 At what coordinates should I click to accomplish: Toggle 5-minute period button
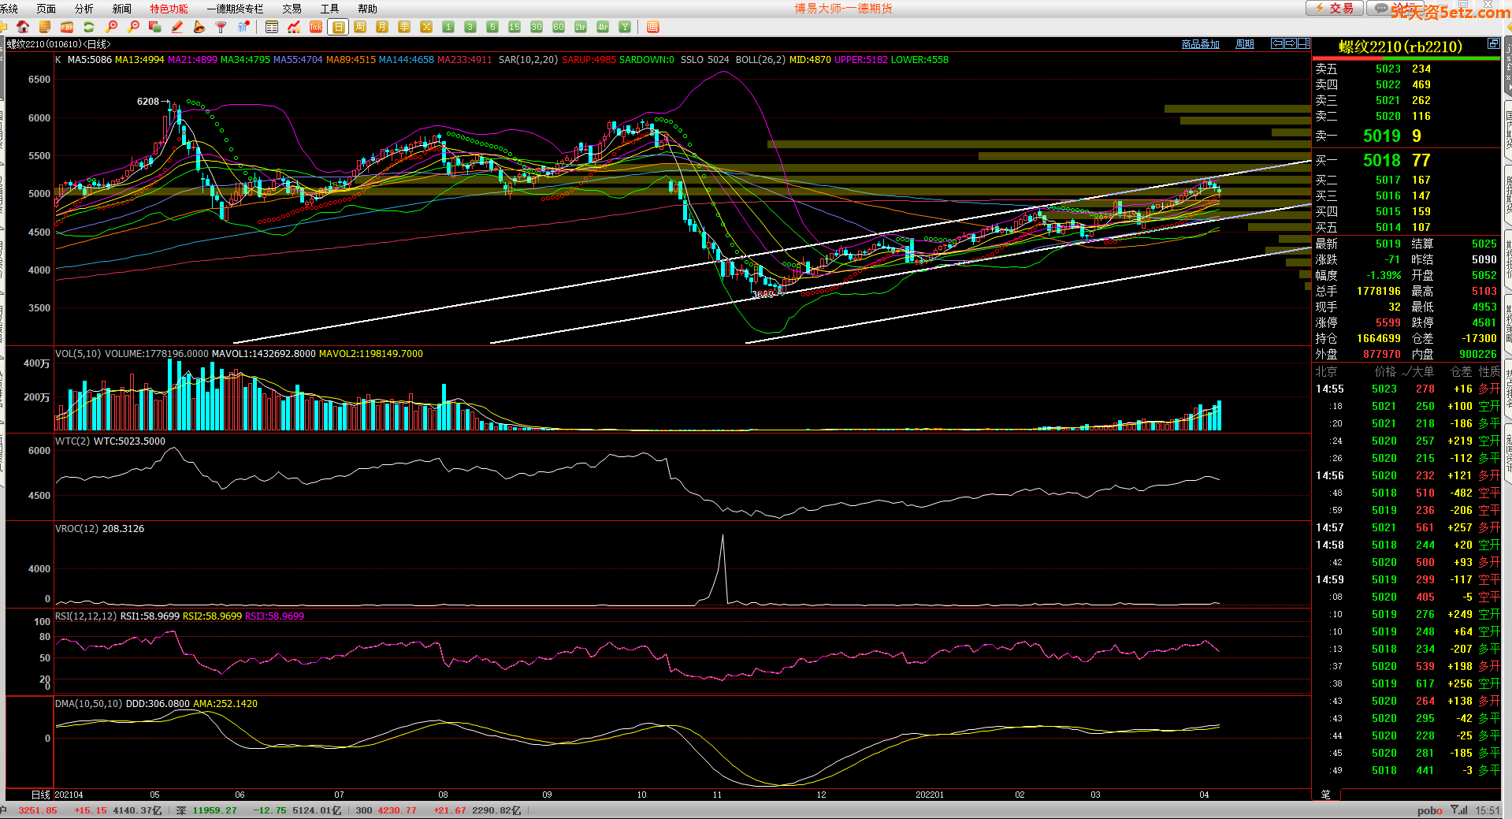point(492,27)
